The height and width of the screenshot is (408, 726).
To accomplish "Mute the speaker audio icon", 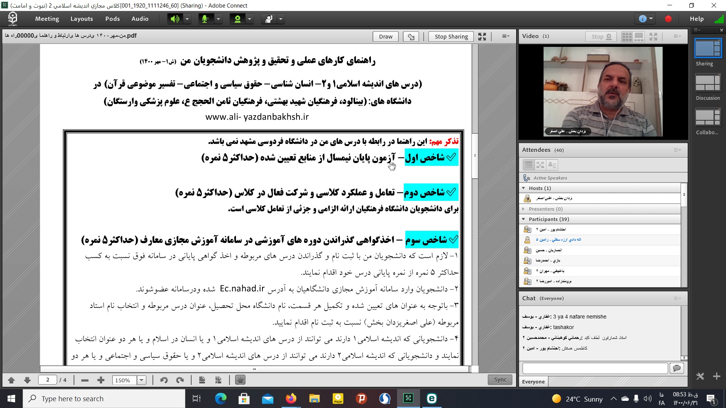I will (x=175, y=19).
